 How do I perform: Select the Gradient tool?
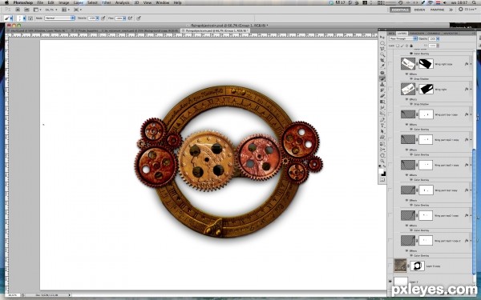point(382,102)
